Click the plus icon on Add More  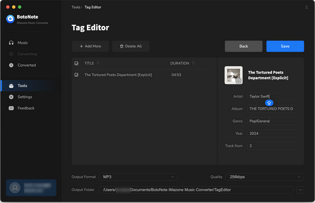pos(81,47)
